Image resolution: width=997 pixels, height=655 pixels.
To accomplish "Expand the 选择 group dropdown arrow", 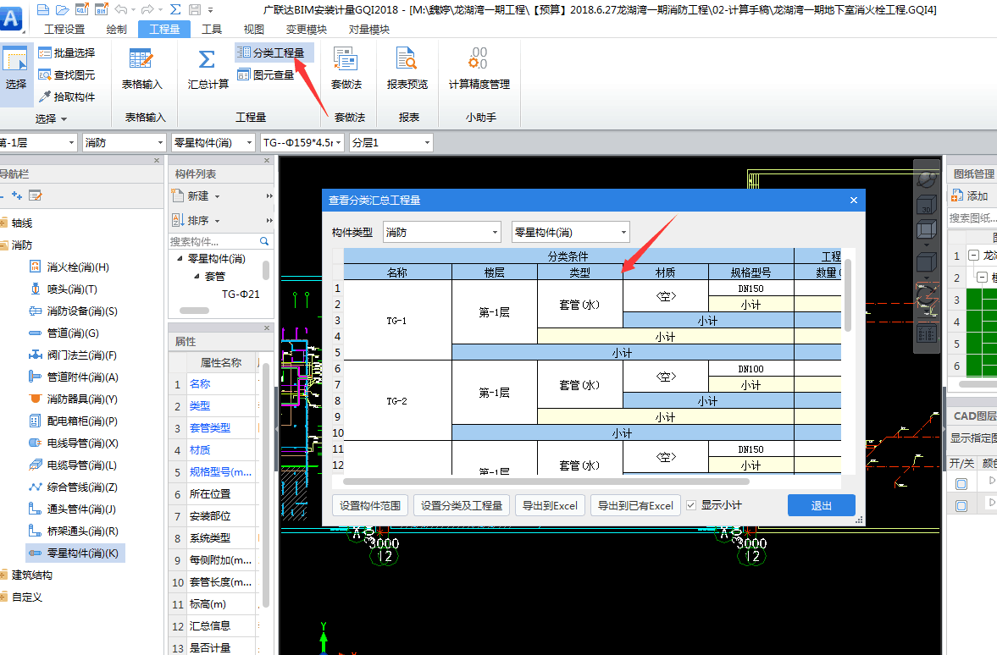I will pos(64,118).
